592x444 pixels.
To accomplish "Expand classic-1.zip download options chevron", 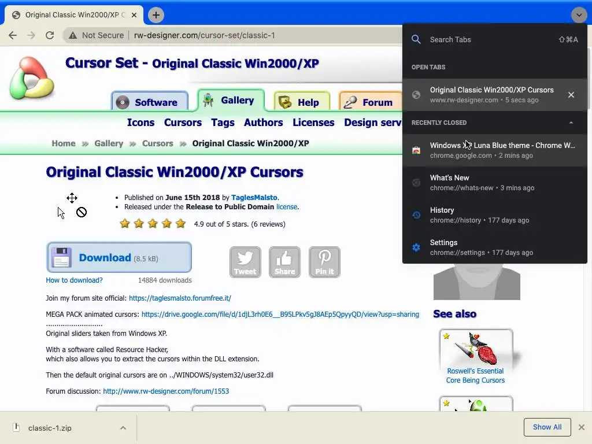I will tap(123, 428).
